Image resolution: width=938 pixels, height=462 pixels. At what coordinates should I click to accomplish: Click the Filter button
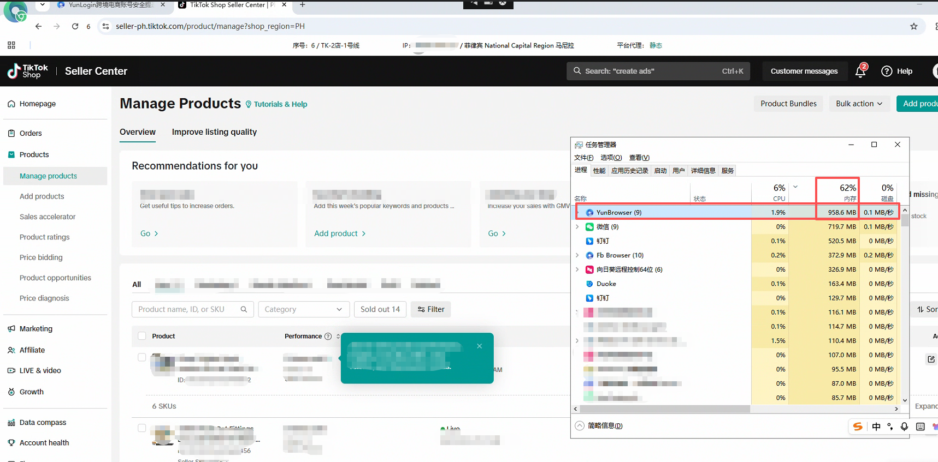[x=431, y=309]
